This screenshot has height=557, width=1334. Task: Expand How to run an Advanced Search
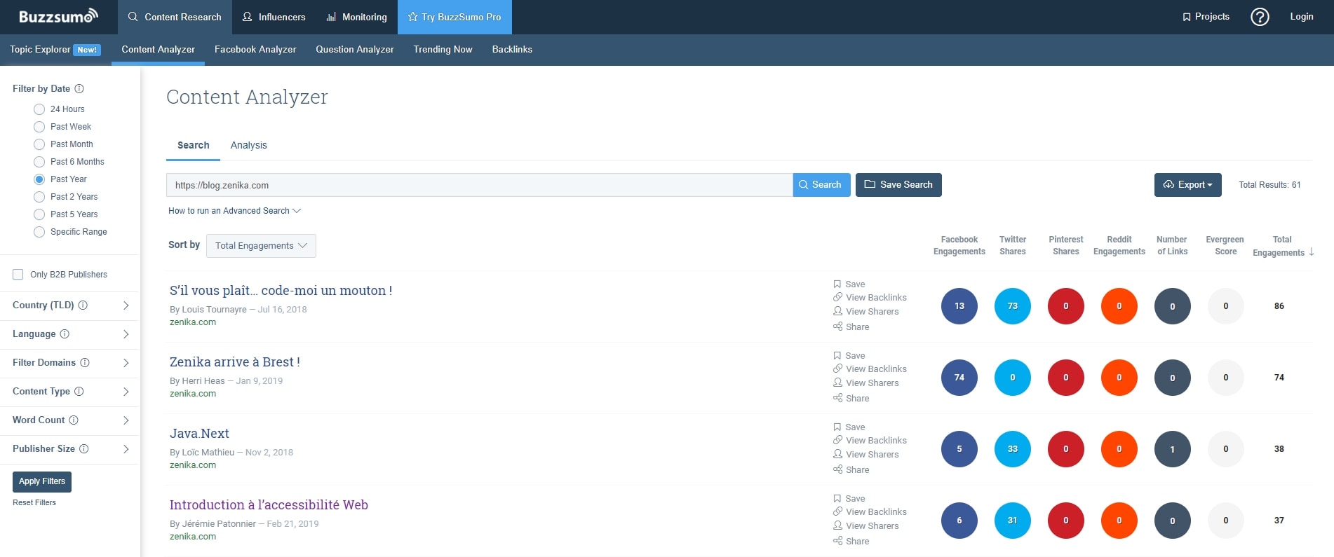pos(234,211)
